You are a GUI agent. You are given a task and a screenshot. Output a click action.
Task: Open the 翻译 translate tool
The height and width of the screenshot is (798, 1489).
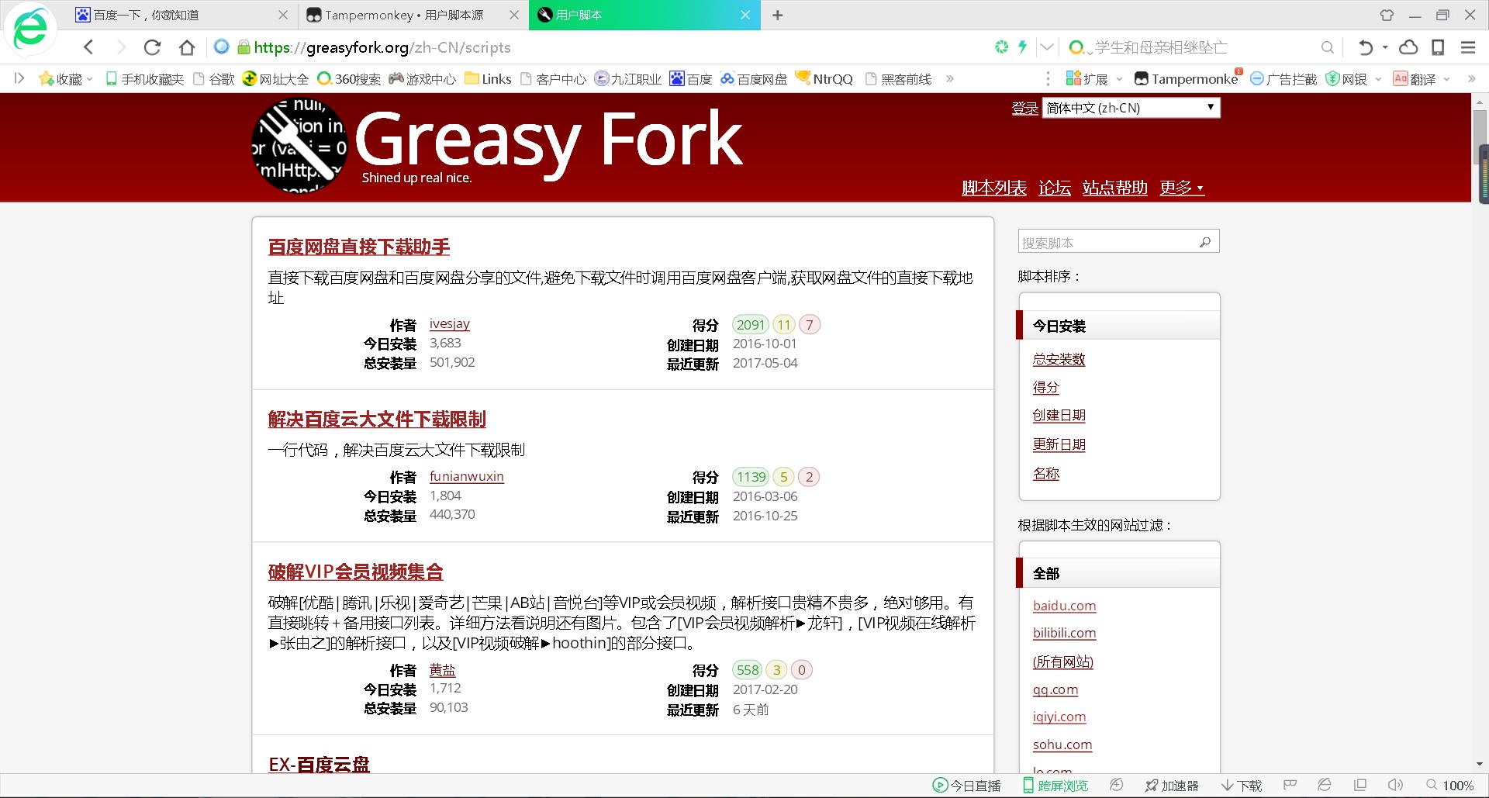point(1401,78)
